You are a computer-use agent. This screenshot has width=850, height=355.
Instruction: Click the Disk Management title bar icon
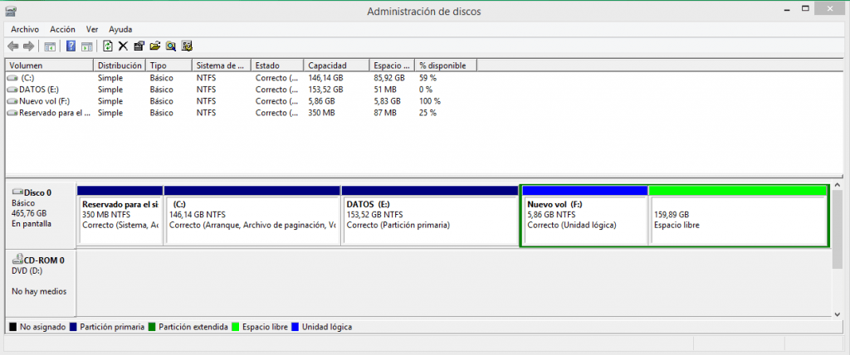(10, 11)
